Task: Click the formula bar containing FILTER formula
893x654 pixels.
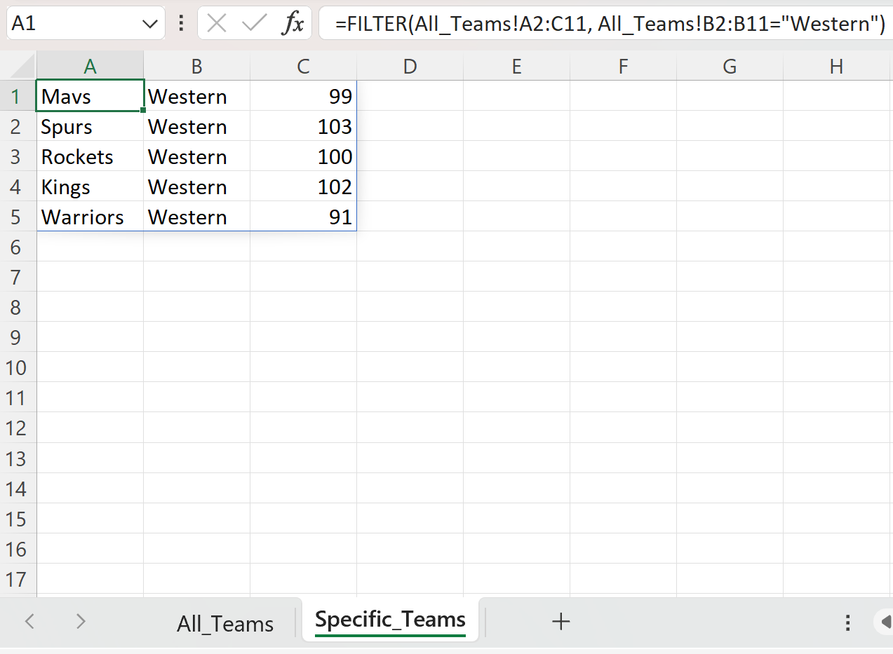Action: click(x=605, y=23)
